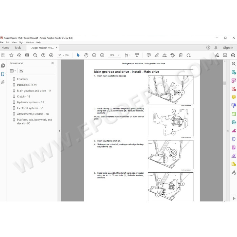Viewport: 237px width, 237px height.
Task: Open the notifications bell
Action: click(216, 48)
